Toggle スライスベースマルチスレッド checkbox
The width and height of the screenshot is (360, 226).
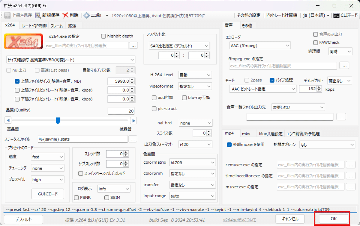point(80,173)
